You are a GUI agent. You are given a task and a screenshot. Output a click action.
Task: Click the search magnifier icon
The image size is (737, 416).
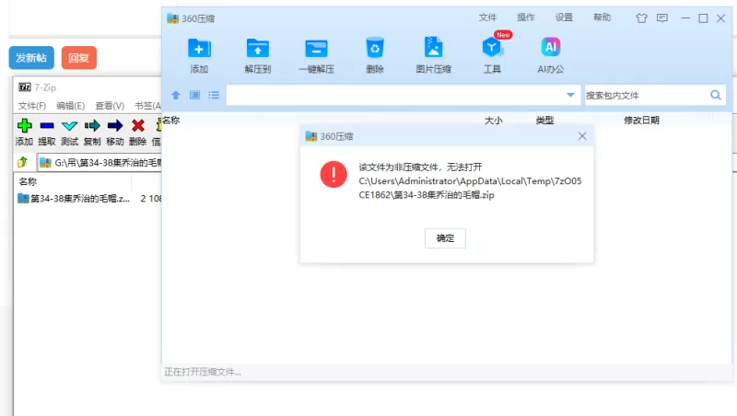pos(716,96)
